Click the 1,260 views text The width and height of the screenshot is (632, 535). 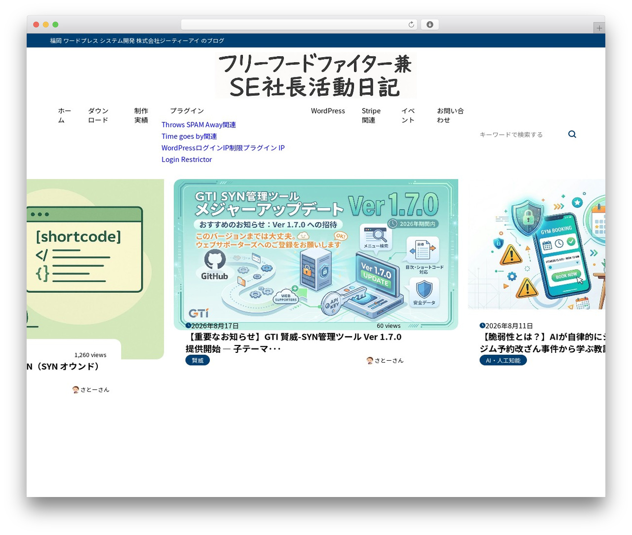(x=90, y=355)
